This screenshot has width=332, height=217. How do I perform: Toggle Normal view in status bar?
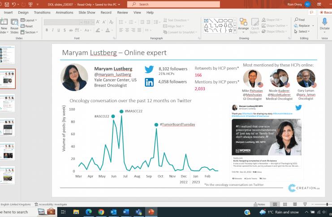275,204
